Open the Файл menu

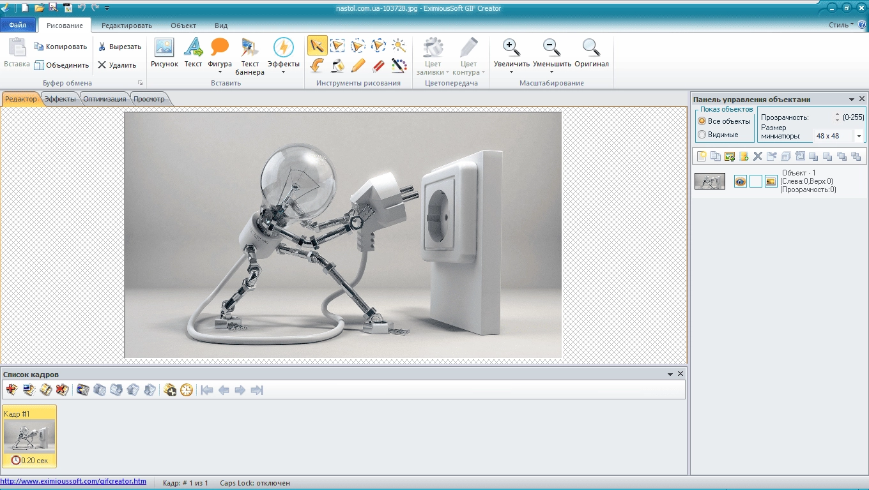pyautogui.click(x=18, y=26)
